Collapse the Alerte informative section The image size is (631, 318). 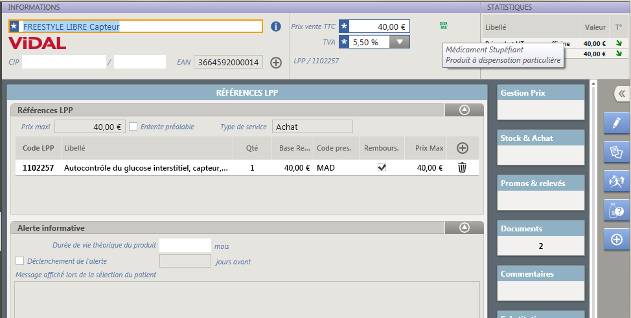pos(465,228)
